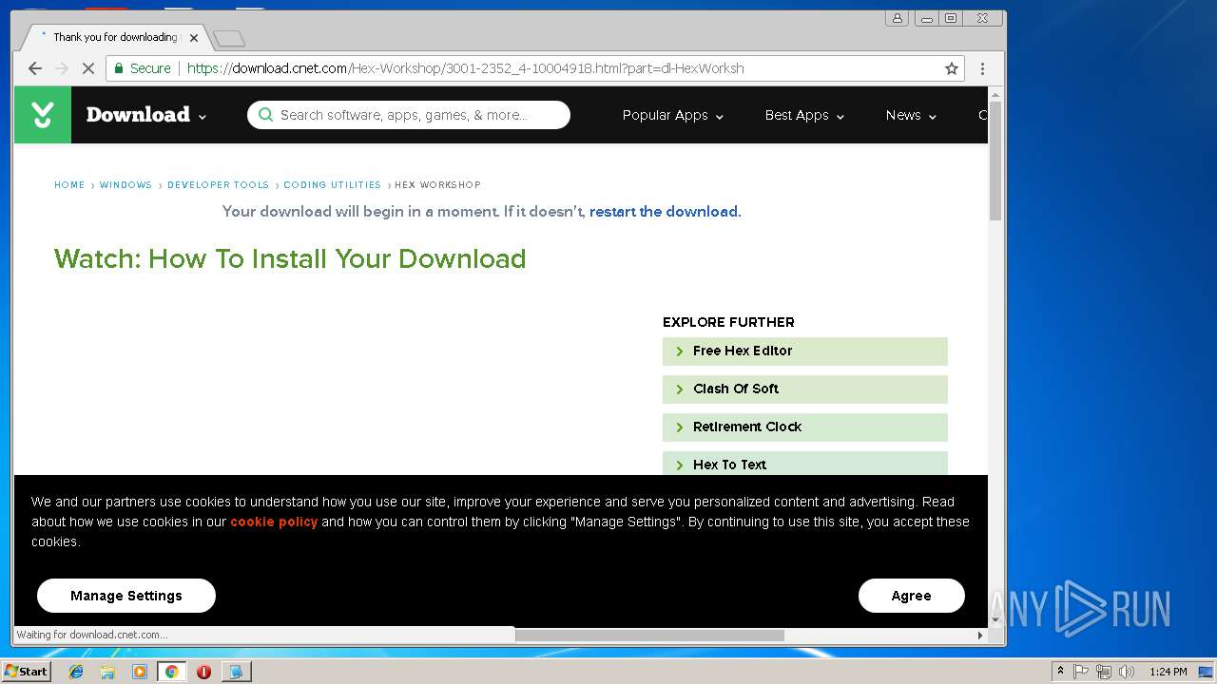Click the Action Center flag icon

tap(1081, 672)
